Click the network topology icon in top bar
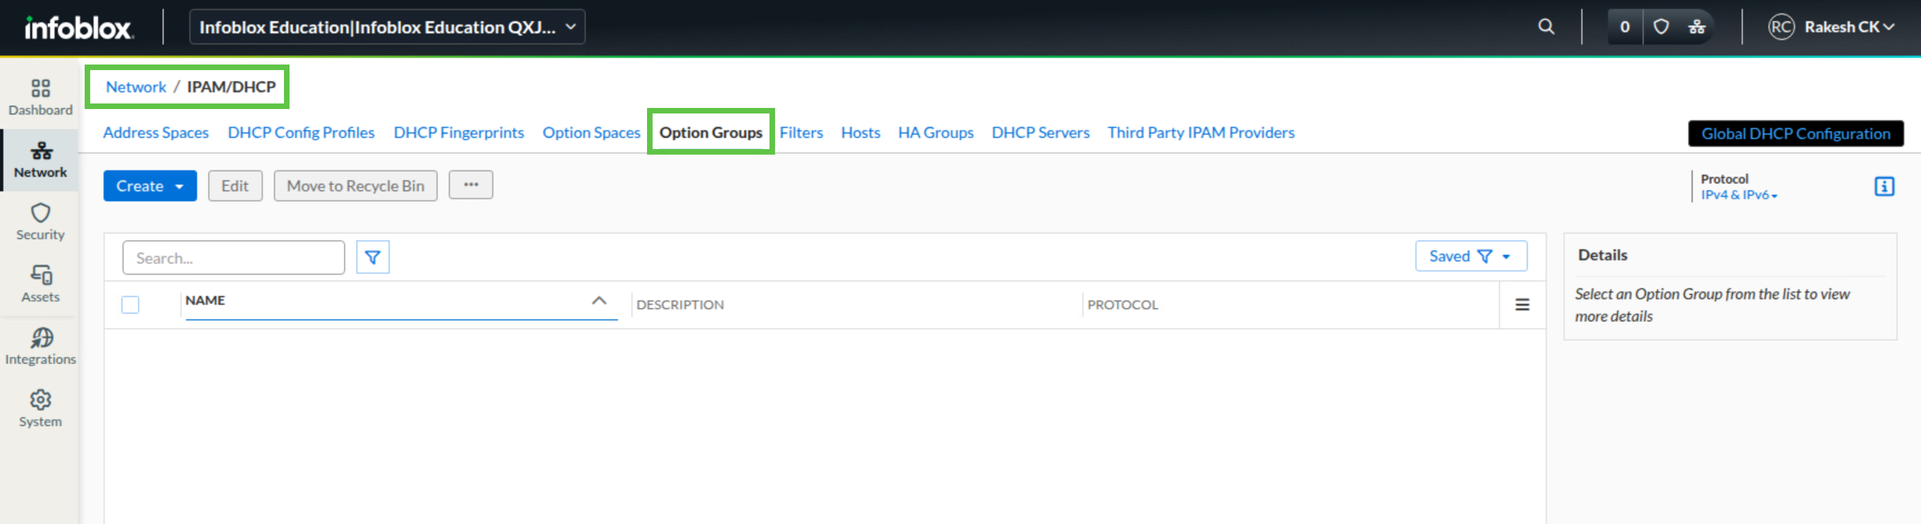This screenshot has width=1921, height=524. 1697,27
